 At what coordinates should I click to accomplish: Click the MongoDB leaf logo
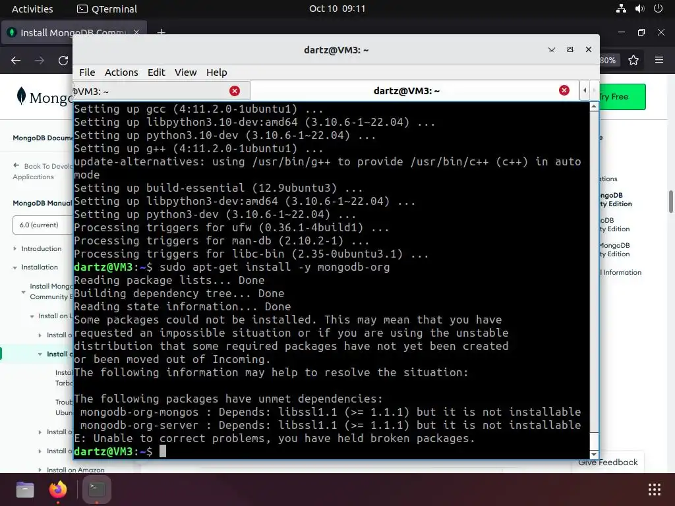[21, 96]
